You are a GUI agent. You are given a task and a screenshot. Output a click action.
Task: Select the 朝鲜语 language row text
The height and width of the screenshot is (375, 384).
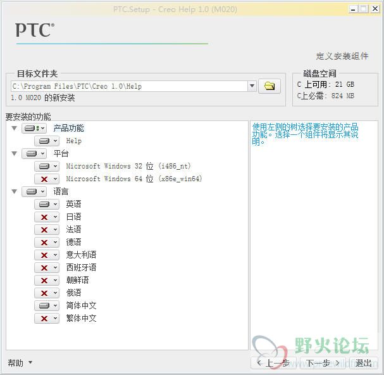[x=77, y=281]
